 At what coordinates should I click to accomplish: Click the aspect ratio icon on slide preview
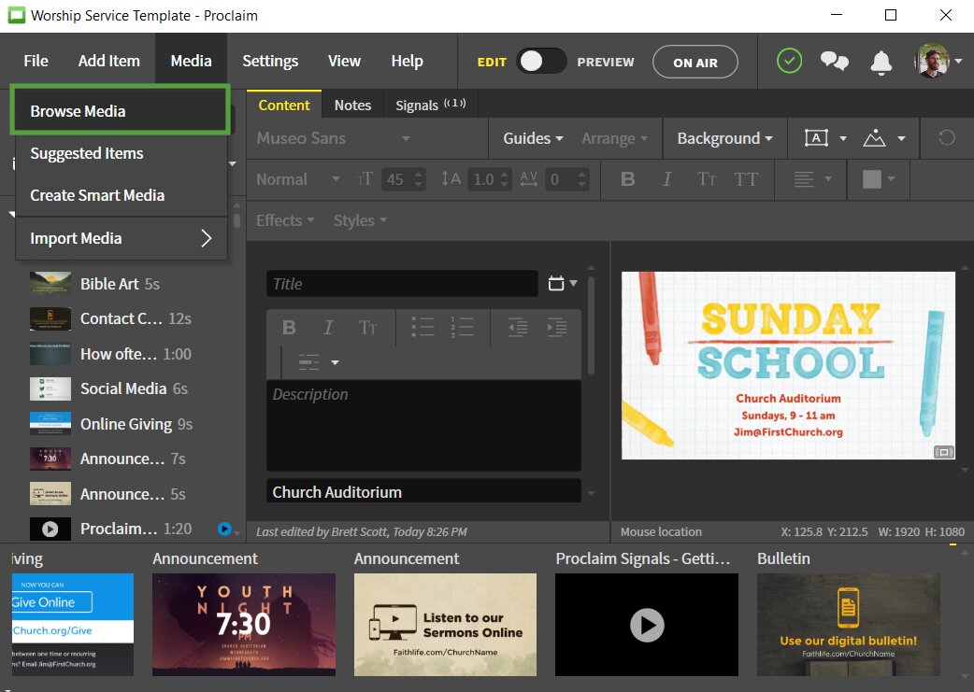coord(943,452)
